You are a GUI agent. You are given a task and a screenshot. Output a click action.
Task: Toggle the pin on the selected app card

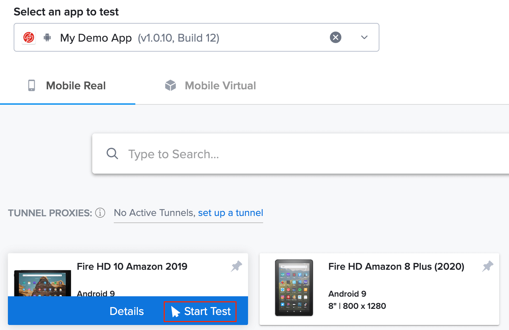(236, 266)
